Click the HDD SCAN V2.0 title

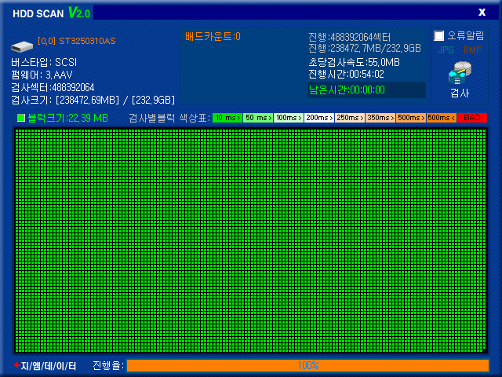[51, 13]
